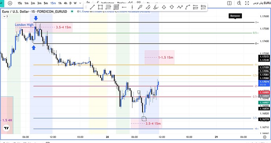Select the Fib Retracement tool icon

tap(108, 7)
